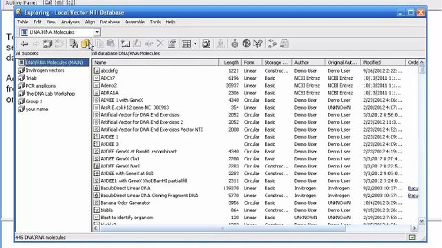Click the medal-shaped toolbar icon
This screenshot has height=248, width=442.
(235, 43)
